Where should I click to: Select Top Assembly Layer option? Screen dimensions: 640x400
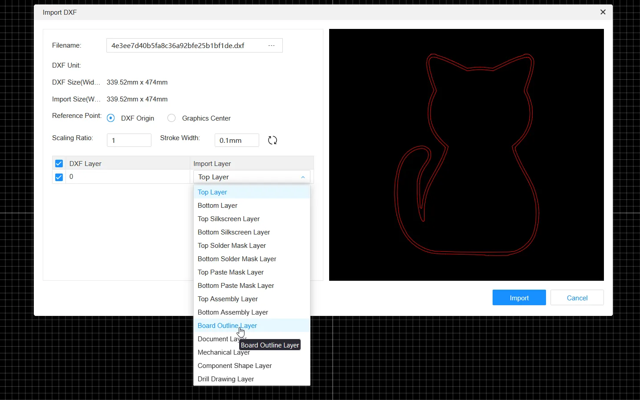click(252, 299)
